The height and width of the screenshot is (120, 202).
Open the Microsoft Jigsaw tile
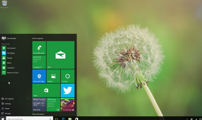click(67, 104)
